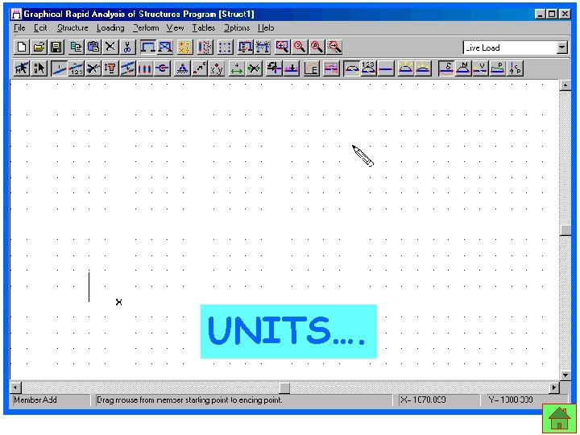Image resolution: width=580 pixels, height=435 pixels.
Task: Click the New file icon
Action: point(22,47)
